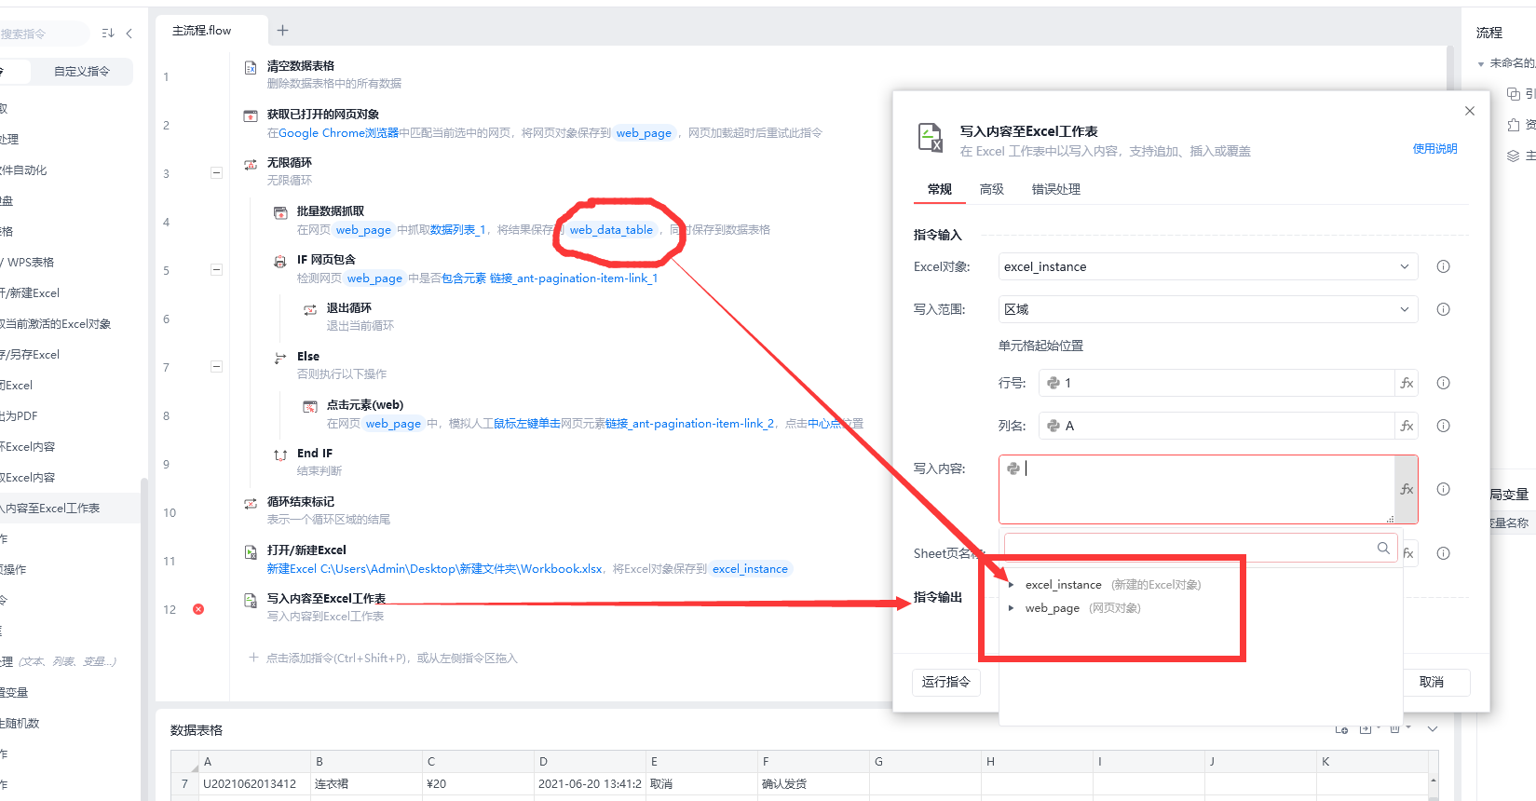Collapse the 无限循环 block on line 3

216,173
